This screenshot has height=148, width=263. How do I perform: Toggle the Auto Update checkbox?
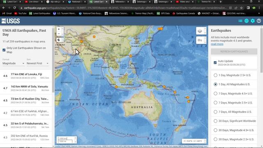(x=215, y=62)
